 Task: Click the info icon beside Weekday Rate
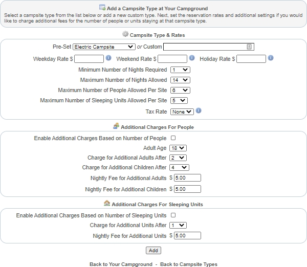click(x=108, y=58)
